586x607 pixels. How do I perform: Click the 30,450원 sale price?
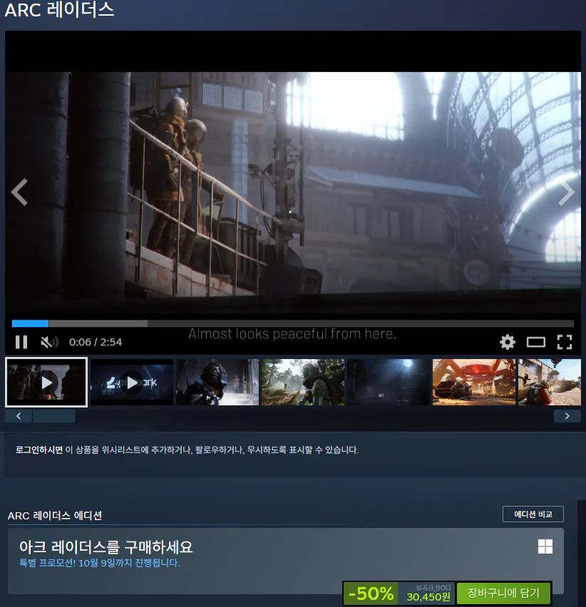428,597
